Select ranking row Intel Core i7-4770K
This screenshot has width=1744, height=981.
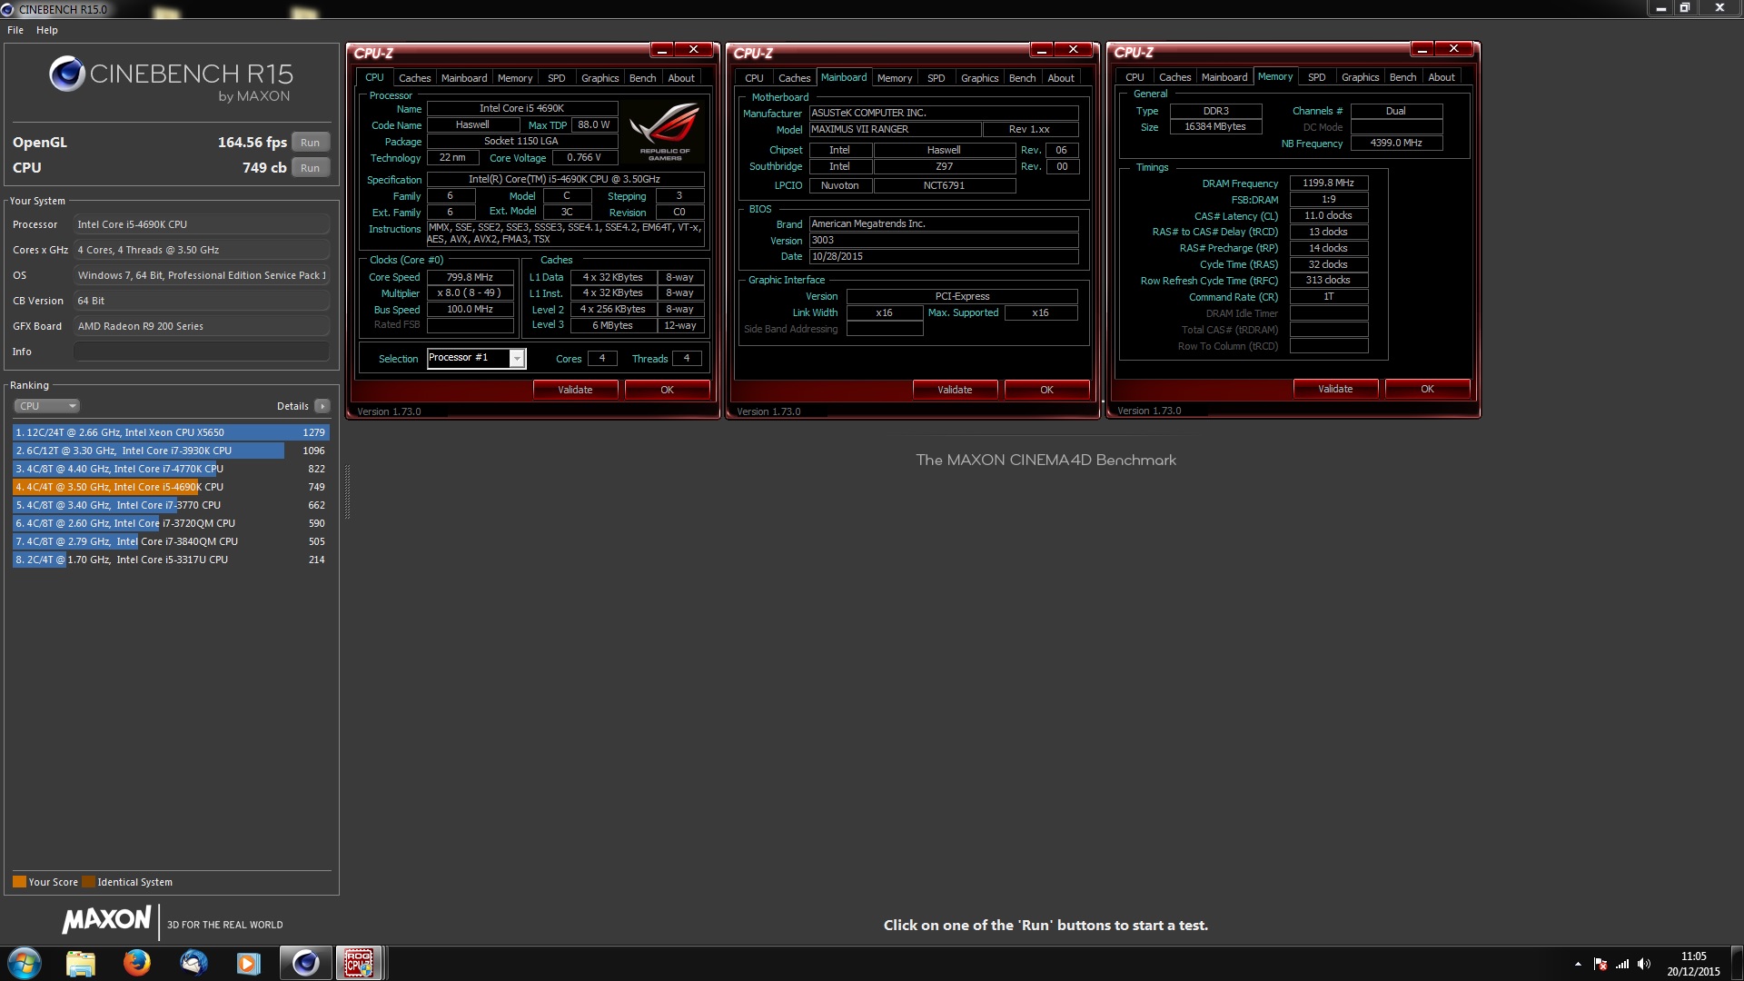click(x=171, y=469)
